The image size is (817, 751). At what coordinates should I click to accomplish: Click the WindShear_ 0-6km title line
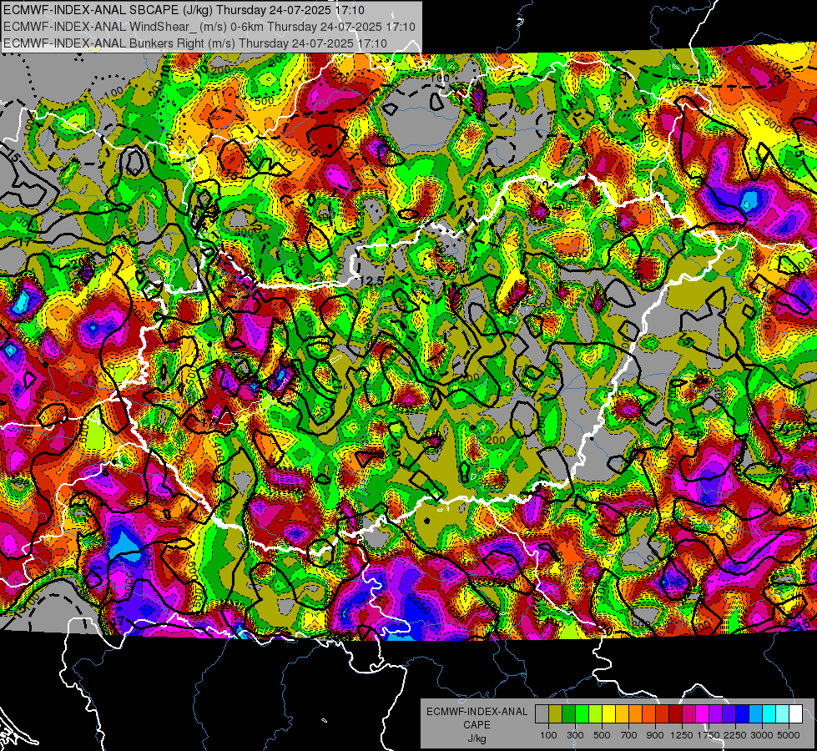click(209, 27)
